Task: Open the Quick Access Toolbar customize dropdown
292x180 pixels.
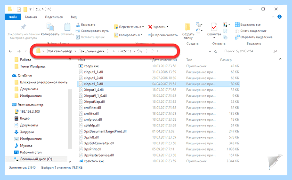Action: pos(30,9)
